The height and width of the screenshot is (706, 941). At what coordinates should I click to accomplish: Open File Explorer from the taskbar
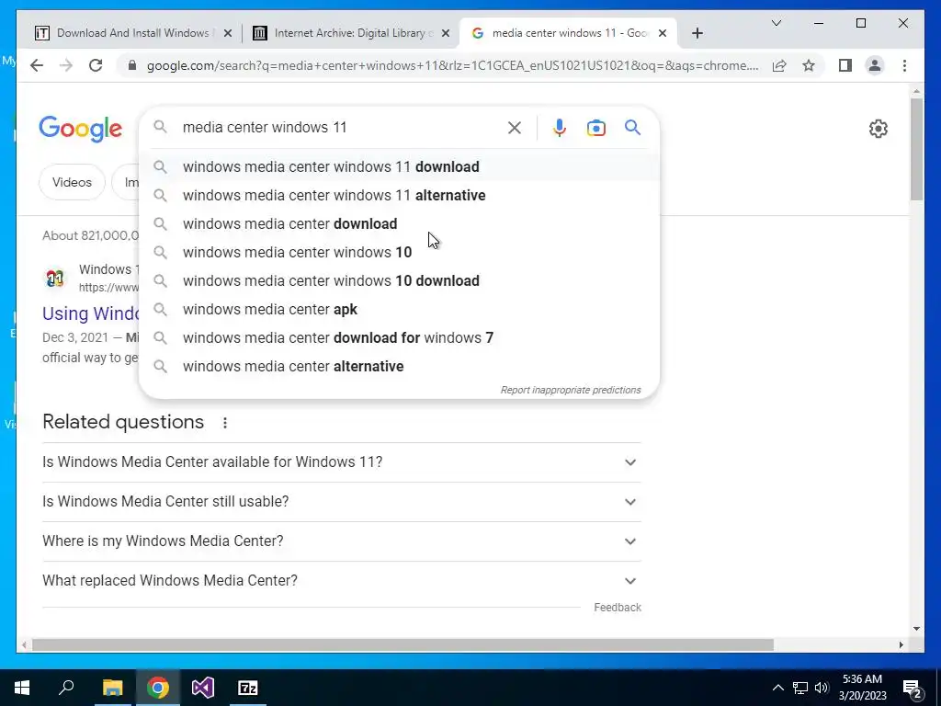pyautogui.click(x=112, y=688)
